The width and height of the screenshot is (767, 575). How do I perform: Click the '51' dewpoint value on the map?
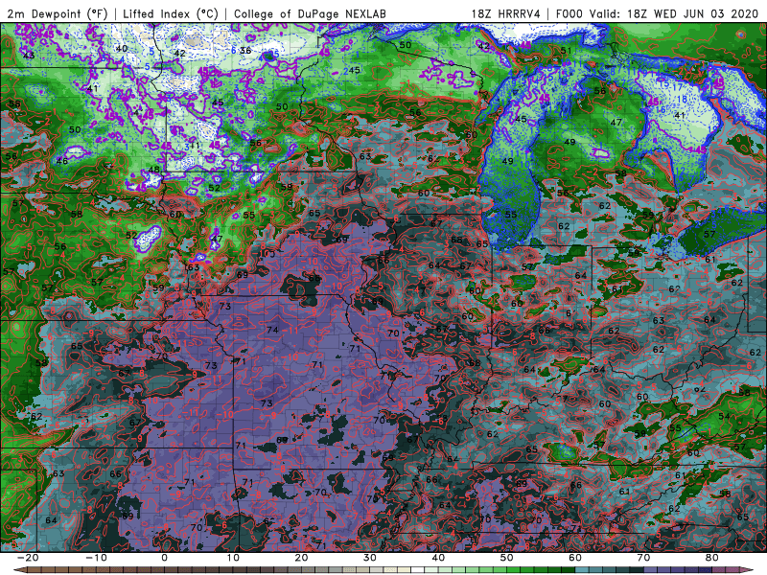click(x=566, y=51)
